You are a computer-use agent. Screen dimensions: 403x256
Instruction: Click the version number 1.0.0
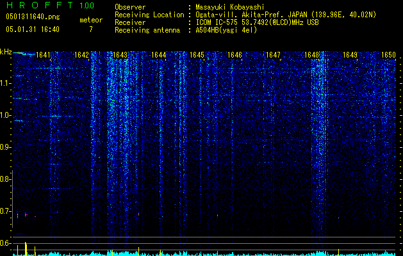click(x=86, y=5)
